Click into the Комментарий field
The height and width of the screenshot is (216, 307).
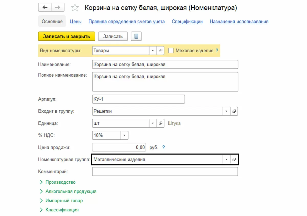[165, 172]
